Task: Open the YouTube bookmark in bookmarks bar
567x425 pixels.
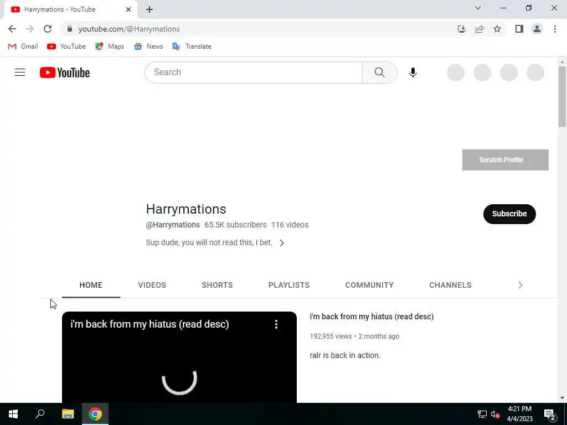Action: (66, 46)
